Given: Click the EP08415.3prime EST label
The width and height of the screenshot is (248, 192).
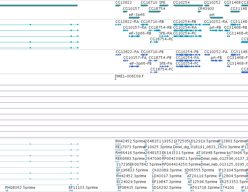Looking at the screenshot, I should (x=132, y=188).
